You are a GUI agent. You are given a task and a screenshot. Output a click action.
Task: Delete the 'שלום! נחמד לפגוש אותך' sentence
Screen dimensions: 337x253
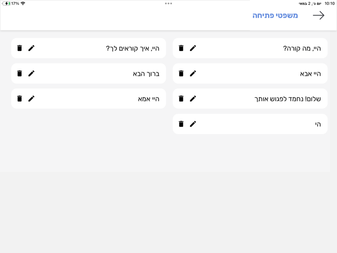(181, 98)
